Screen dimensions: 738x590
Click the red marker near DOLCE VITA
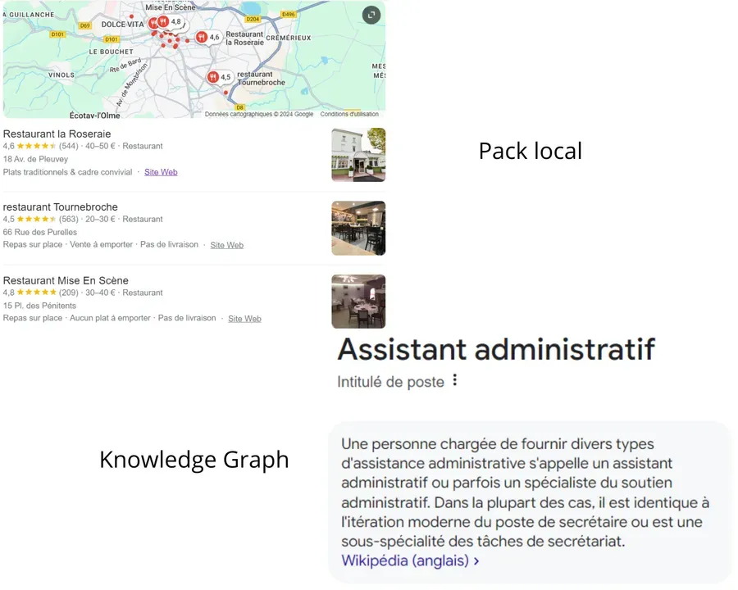[x=153, y=23]
